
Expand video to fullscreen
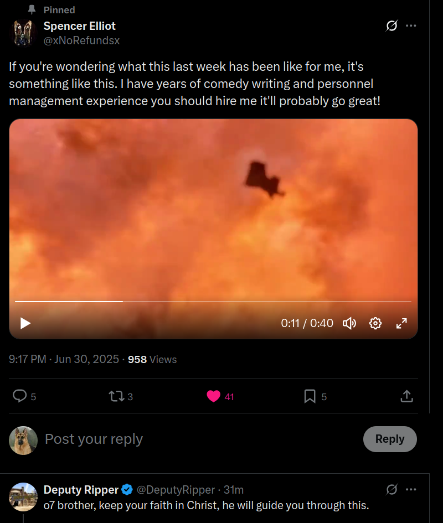(x=402, y=323)
